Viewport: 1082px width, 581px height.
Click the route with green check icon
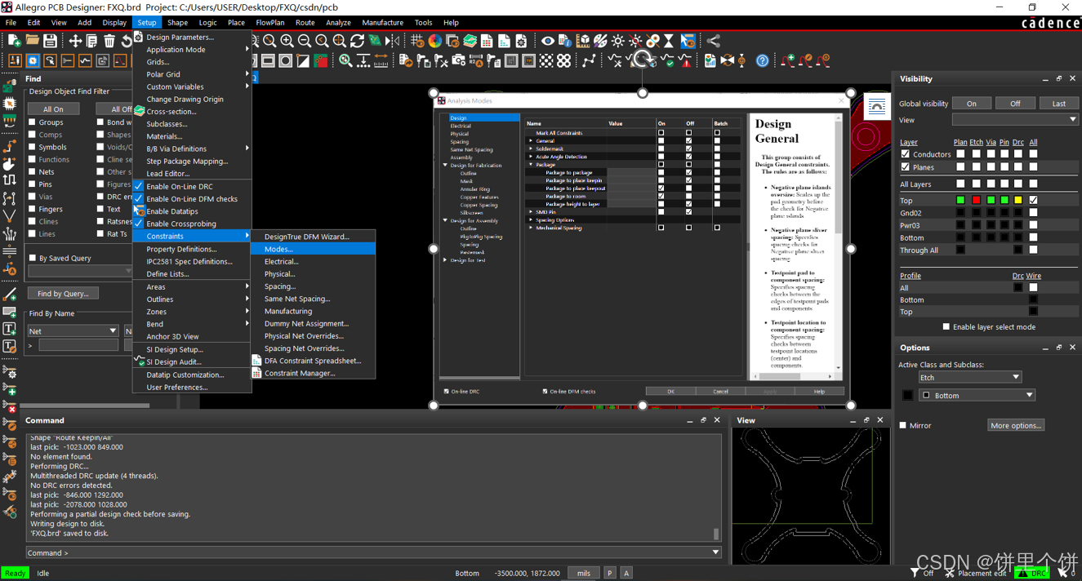point(668,60)
